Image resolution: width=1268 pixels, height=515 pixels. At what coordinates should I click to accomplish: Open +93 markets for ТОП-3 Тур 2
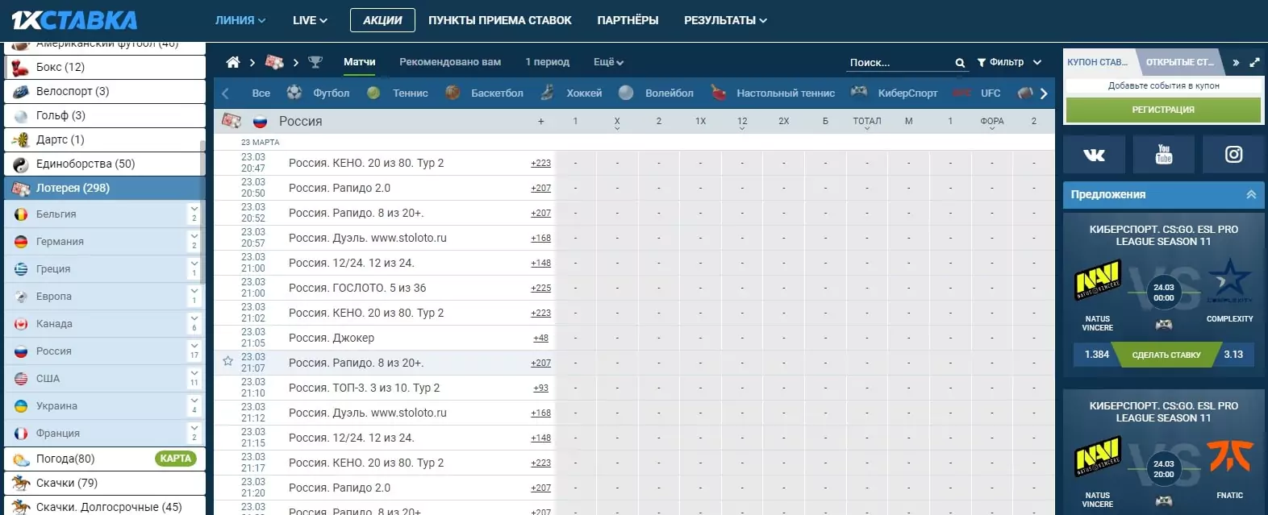point(540,388)
